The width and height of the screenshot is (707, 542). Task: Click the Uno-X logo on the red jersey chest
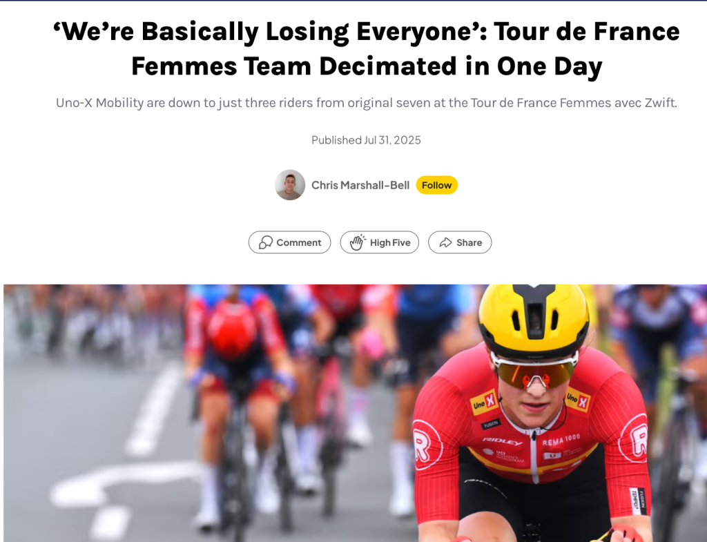pyautogui.click(x=485, y=402)
